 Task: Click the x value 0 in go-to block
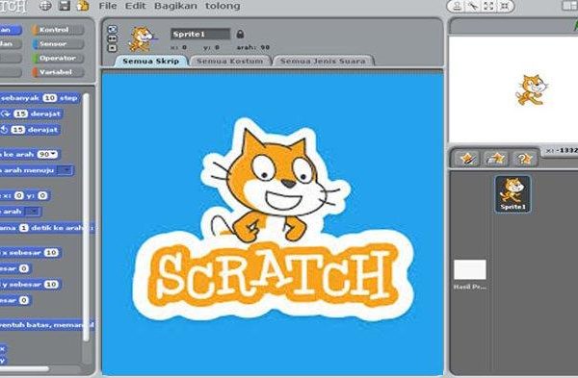19,195
